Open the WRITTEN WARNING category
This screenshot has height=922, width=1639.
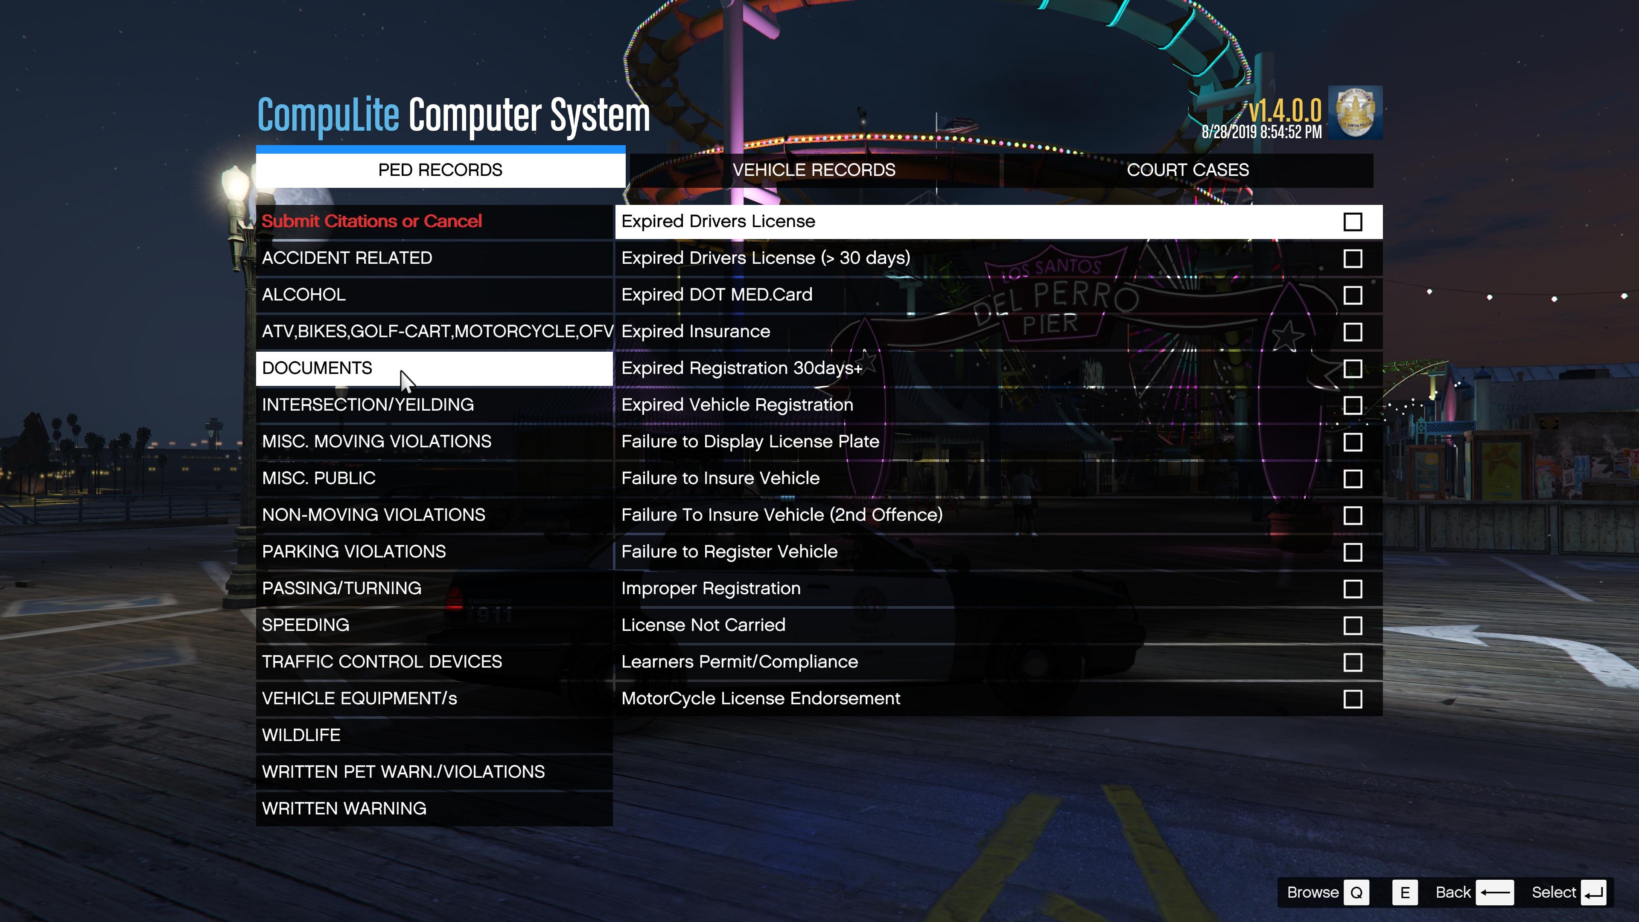click(x=344, y=808)
